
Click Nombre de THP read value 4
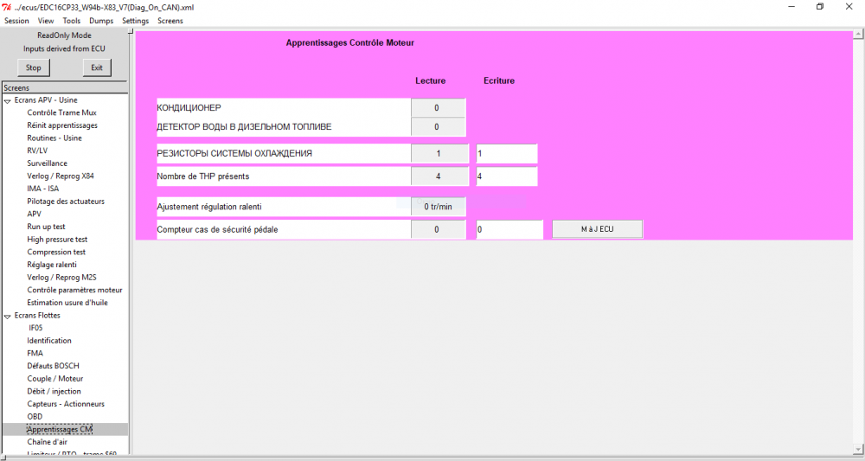439,176
